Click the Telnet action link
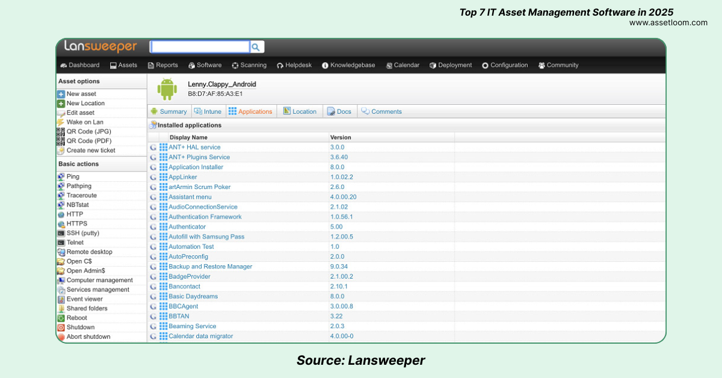This screenshot has height=378, width=722. [x=75, y=243]
